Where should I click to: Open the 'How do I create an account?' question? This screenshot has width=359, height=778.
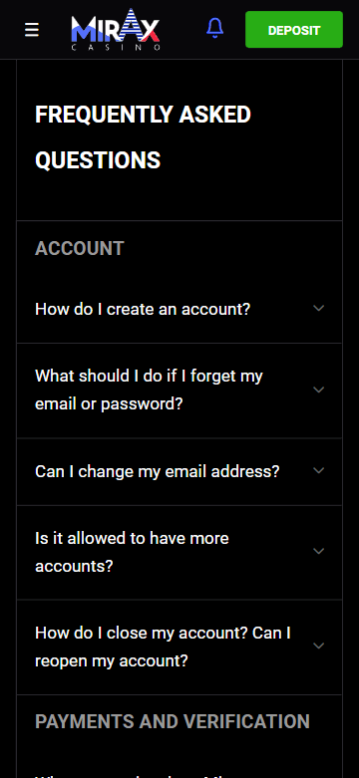coord(143,309)
